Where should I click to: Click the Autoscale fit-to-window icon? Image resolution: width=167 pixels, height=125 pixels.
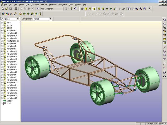[x=129, y=9]
